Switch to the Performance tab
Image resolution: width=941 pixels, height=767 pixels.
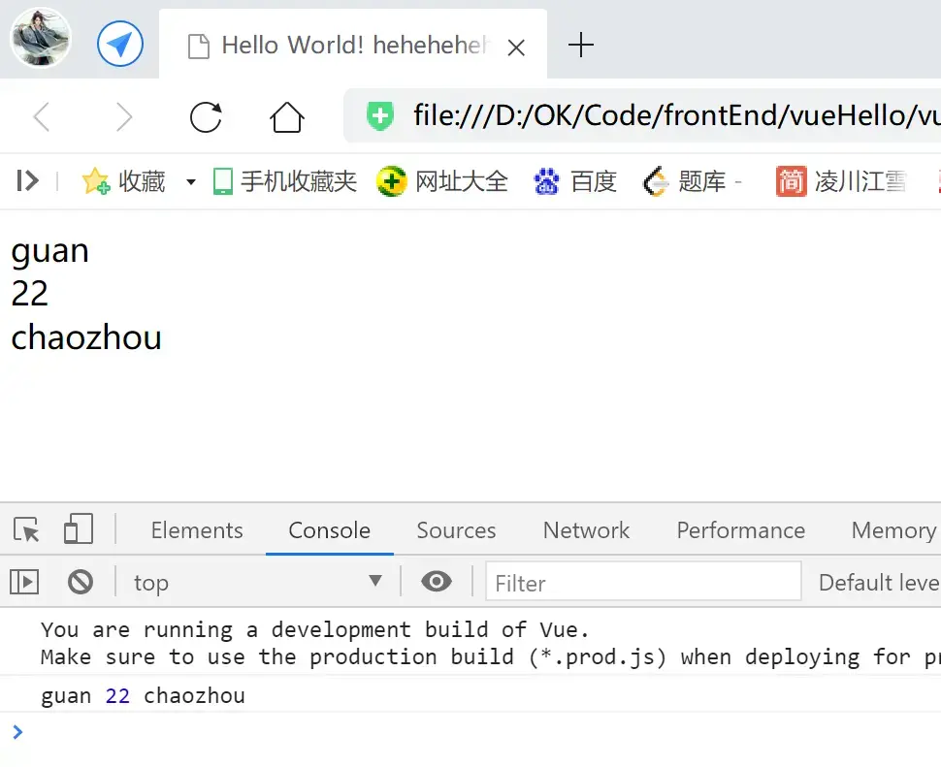tap(740, 530)
